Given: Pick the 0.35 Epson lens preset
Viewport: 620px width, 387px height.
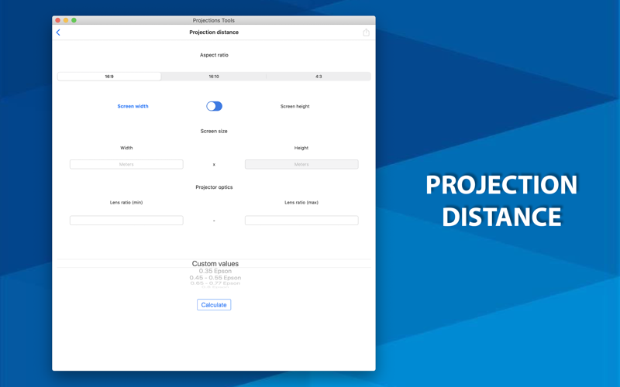Looking at the screenshot, I should [215, 271].
